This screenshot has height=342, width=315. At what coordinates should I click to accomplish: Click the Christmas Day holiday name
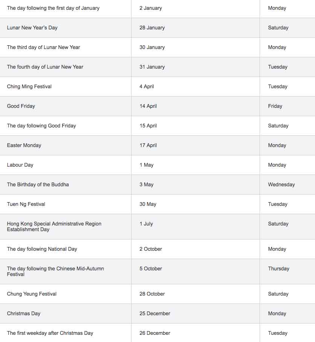[x=24, y=313]
